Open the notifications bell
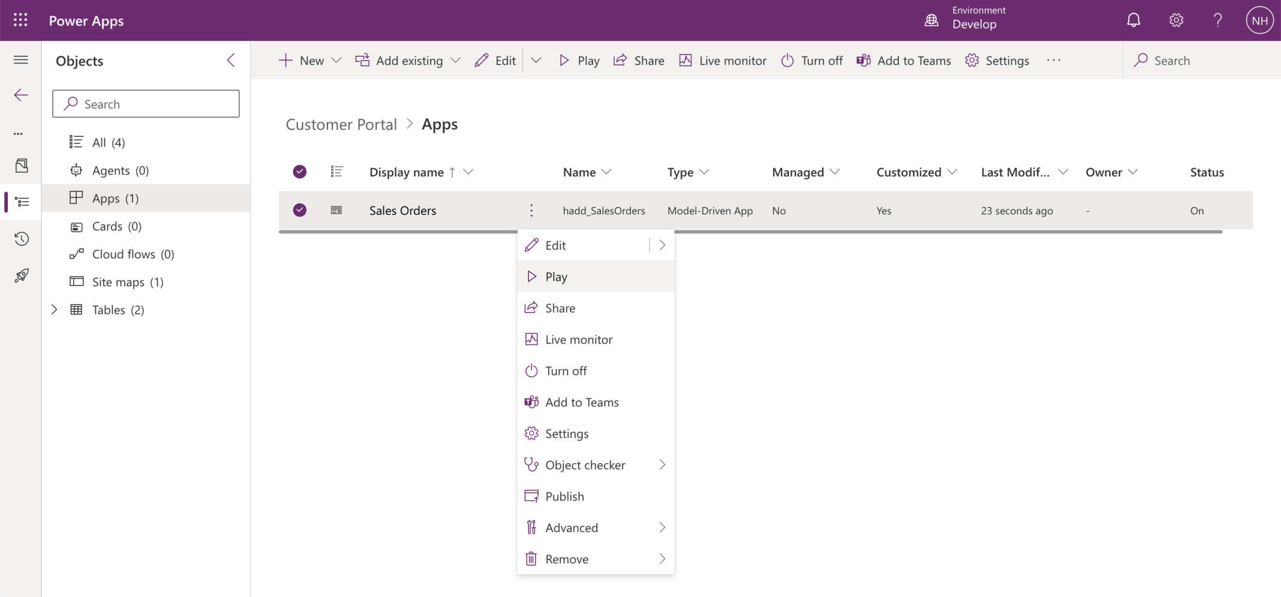This screenshot has width=1281, height=597. (x=1133, y=20)
